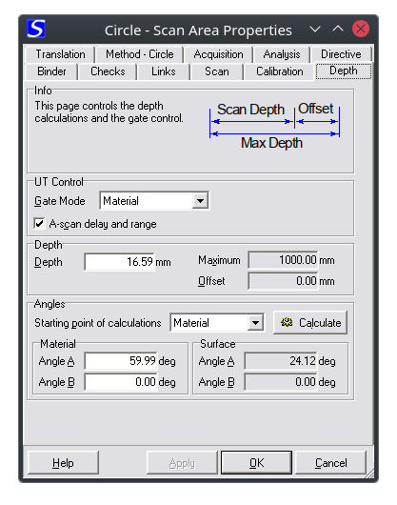Toggle A-scan delay and range checkbox

tap(39, 223)
